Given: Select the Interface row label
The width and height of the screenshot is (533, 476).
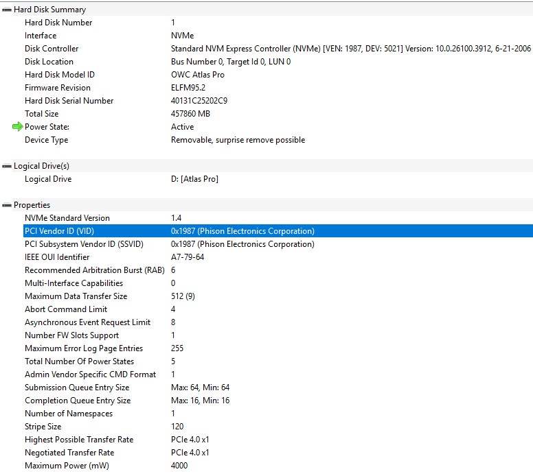Looking at the screenshot, I should click(41, 36).
